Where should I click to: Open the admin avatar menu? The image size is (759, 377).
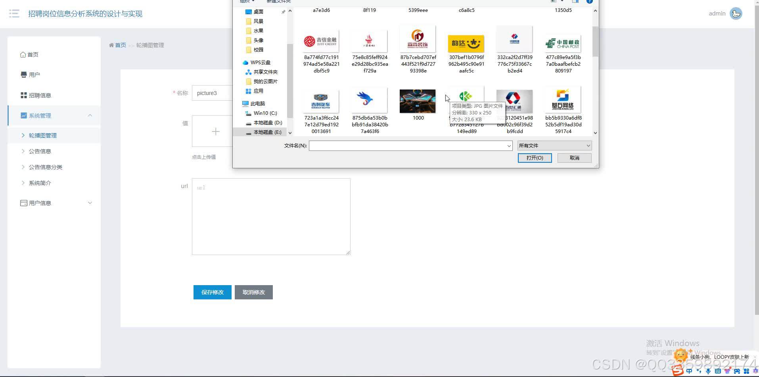tap(736, 13)
